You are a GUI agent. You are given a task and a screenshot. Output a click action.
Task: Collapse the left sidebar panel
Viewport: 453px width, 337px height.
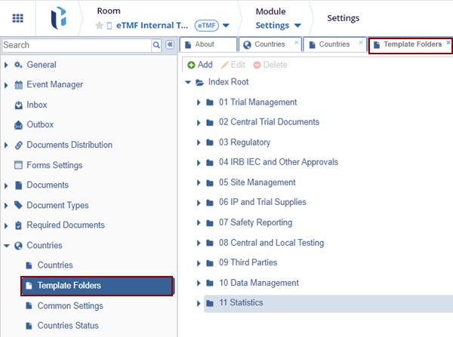[170, 45]
